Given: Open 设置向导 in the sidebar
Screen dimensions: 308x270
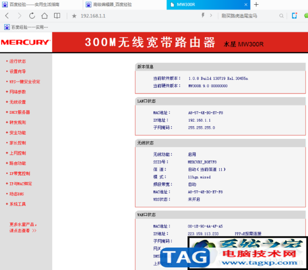Looking at the screenshot, I should tap(17, 72).
